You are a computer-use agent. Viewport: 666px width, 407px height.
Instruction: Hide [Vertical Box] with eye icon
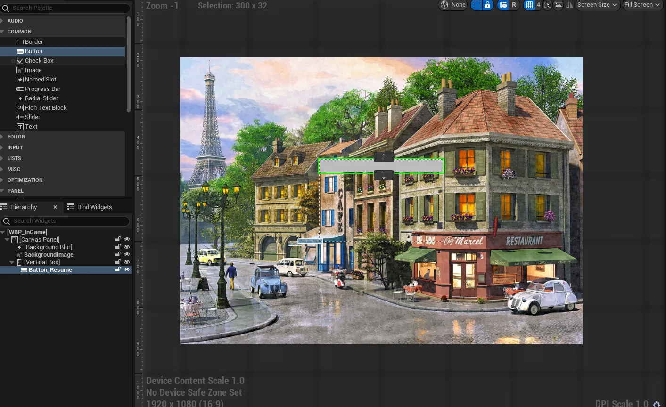(x=127, y=262)
